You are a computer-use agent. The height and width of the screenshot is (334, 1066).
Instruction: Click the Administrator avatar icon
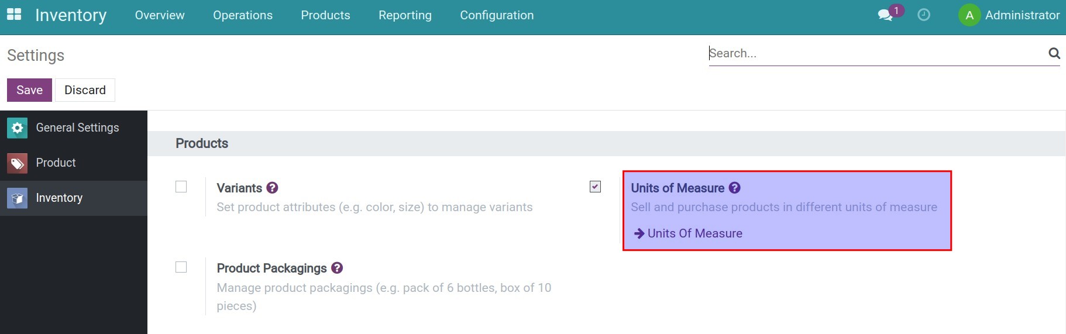[x=969, y=15]
